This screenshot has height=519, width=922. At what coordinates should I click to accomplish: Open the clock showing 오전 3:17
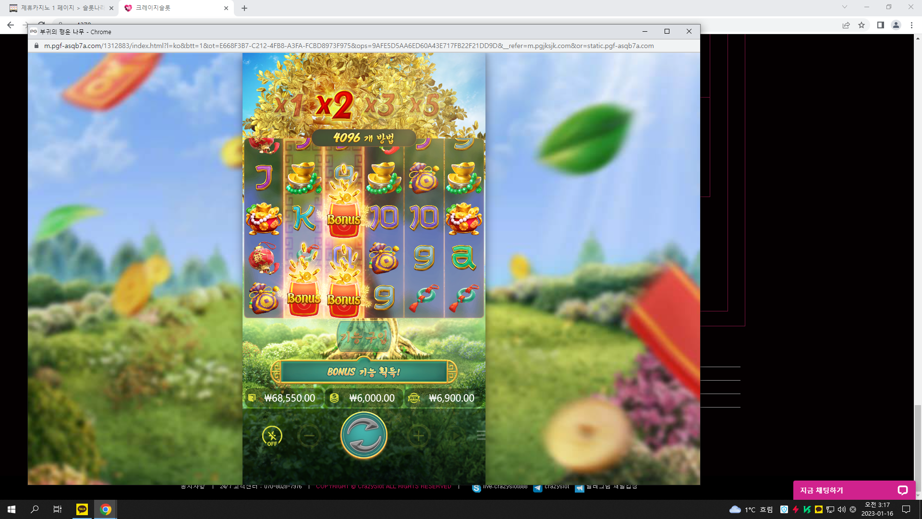coord(877,509)
